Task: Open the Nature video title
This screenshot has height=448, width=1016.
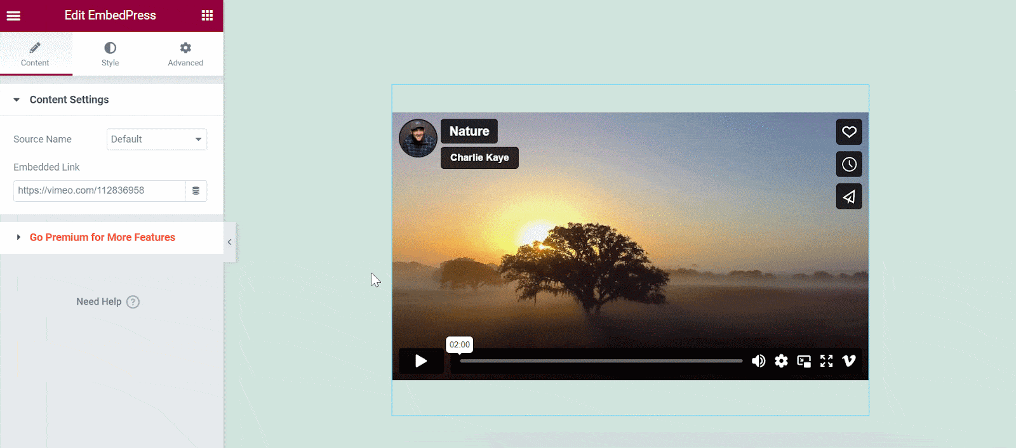Action: click(469, 131)
